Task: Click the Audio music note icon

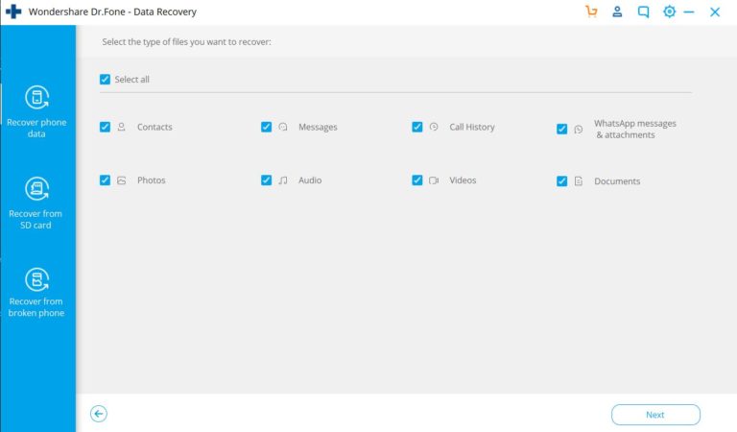Action: (x=282, y=180)
